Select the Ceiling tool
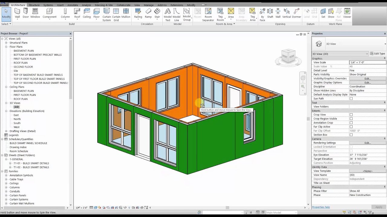 pos(87,14)
